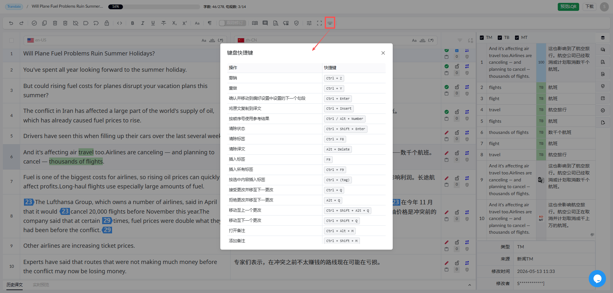Screen dimensions: 613x293
Task: Toggle case-sensitive Aa in en-US search
Action: click(204, 40)
